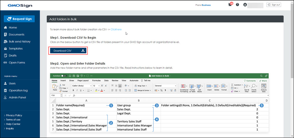This screenshot has width=294, height=138.
Task: Open the Home sidebar item
Action: click(11, 28)
